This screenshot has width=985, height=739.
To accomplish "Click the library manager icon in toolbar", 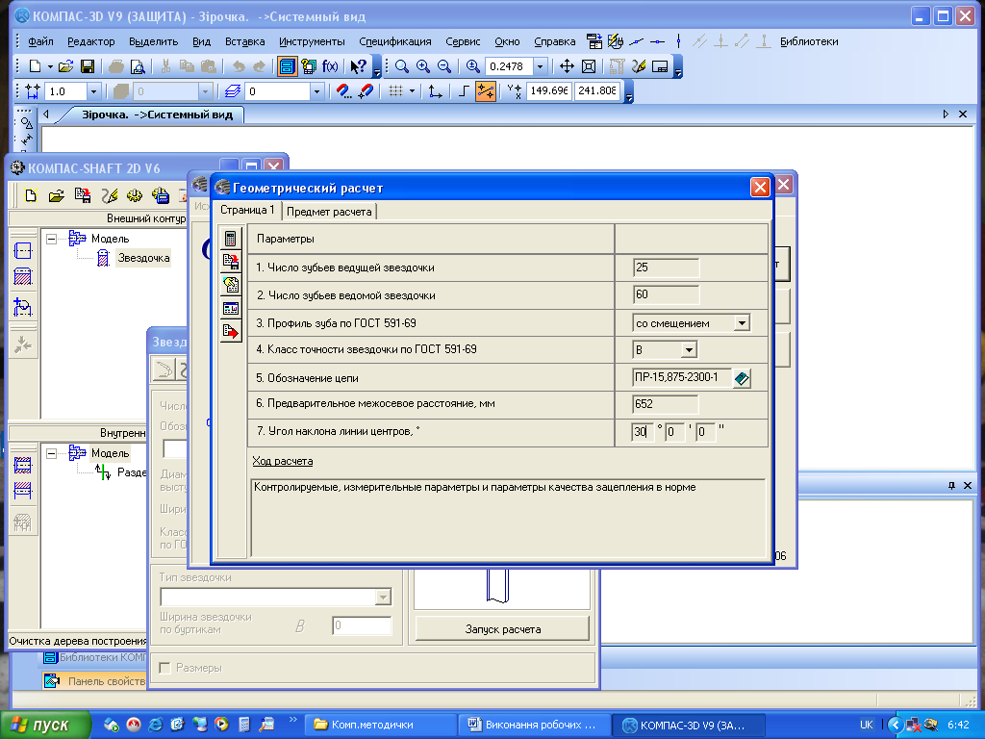I will [x=309, y=66].
